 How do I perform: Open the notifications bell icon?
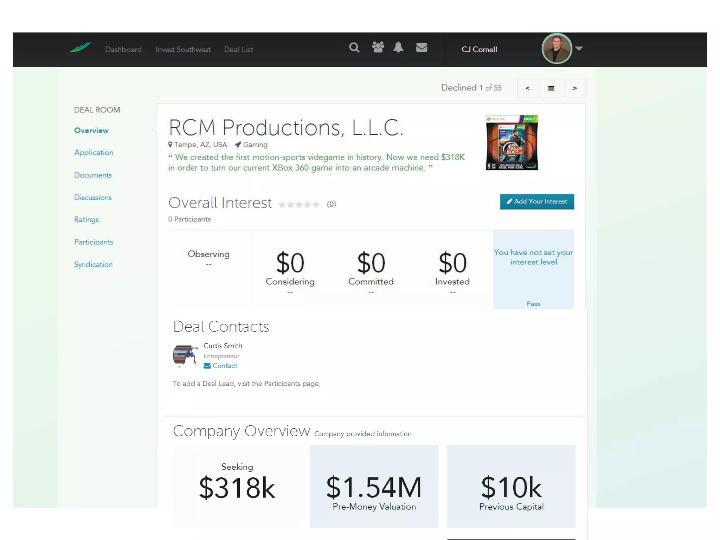[398, 47]
